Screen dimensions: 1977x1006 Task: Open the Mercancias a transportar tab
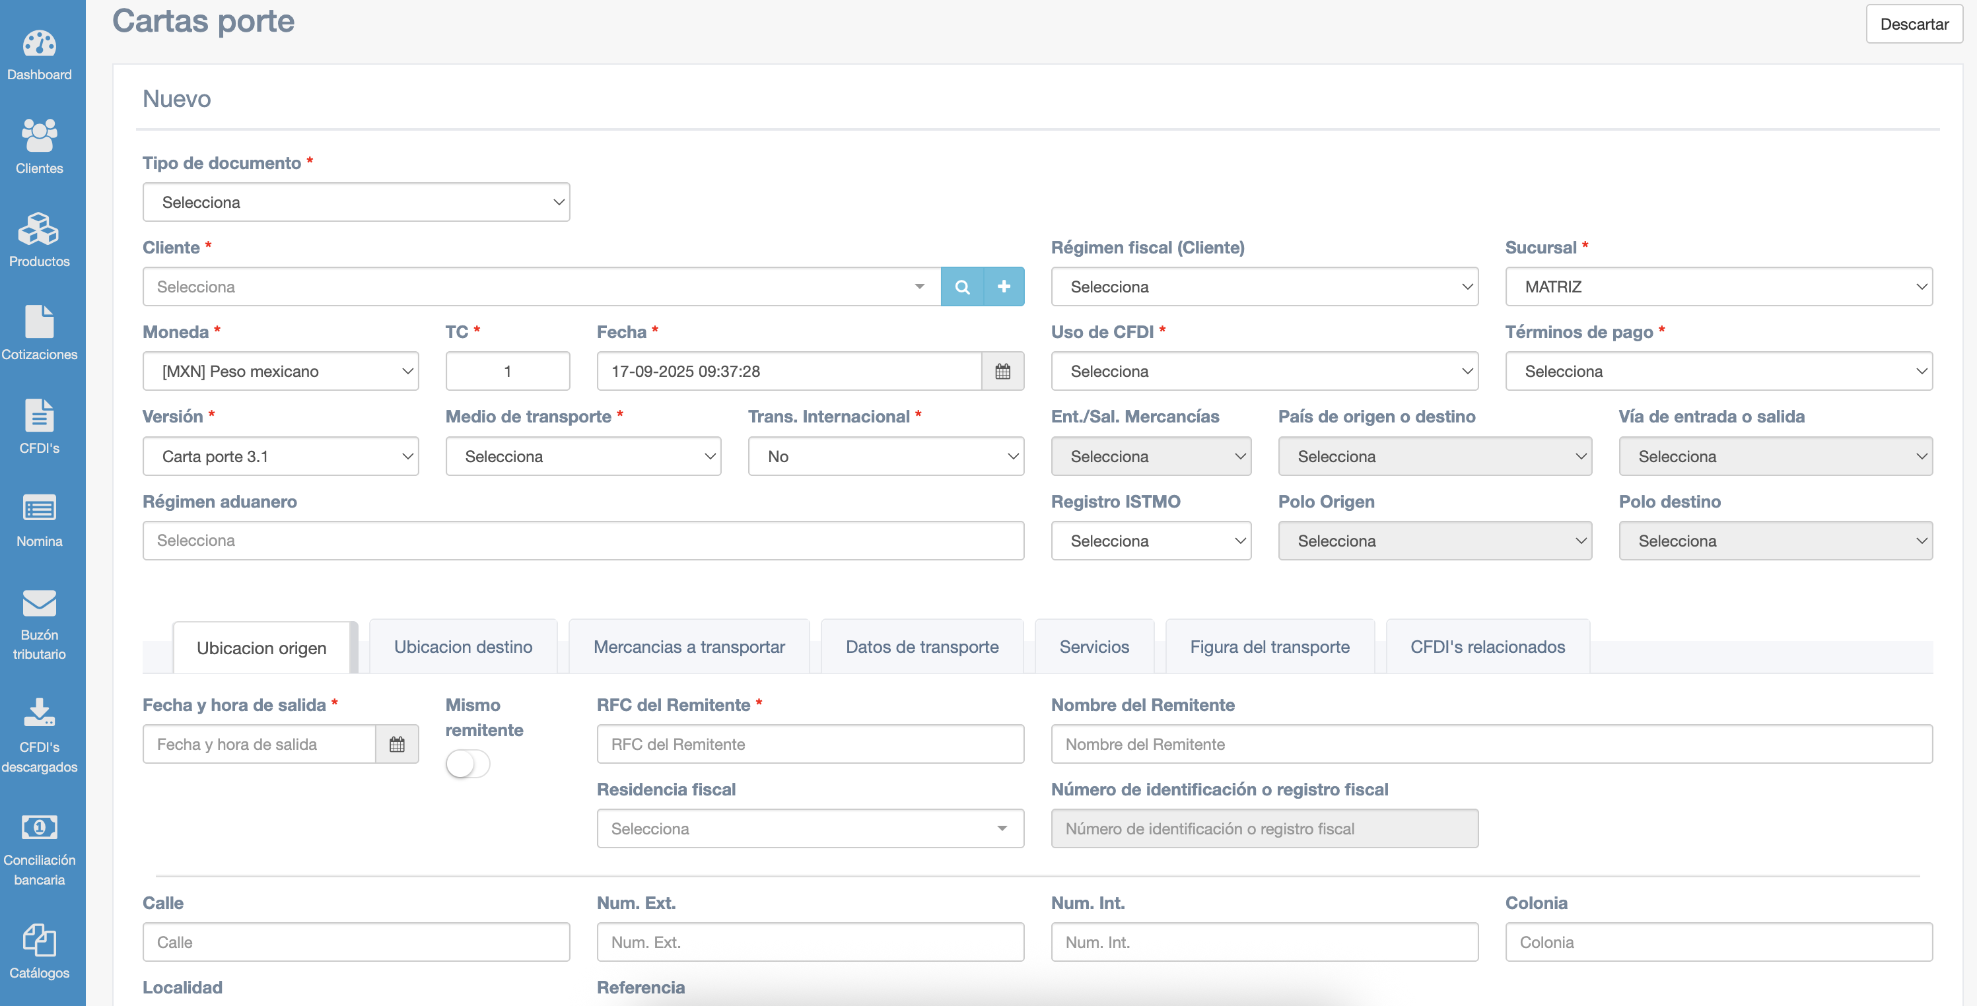[x=689, y=647]
